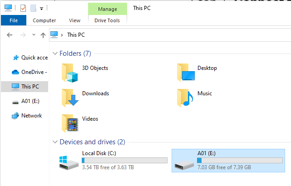
Task: Click the Quick access star icon
Action: (15, 58)
